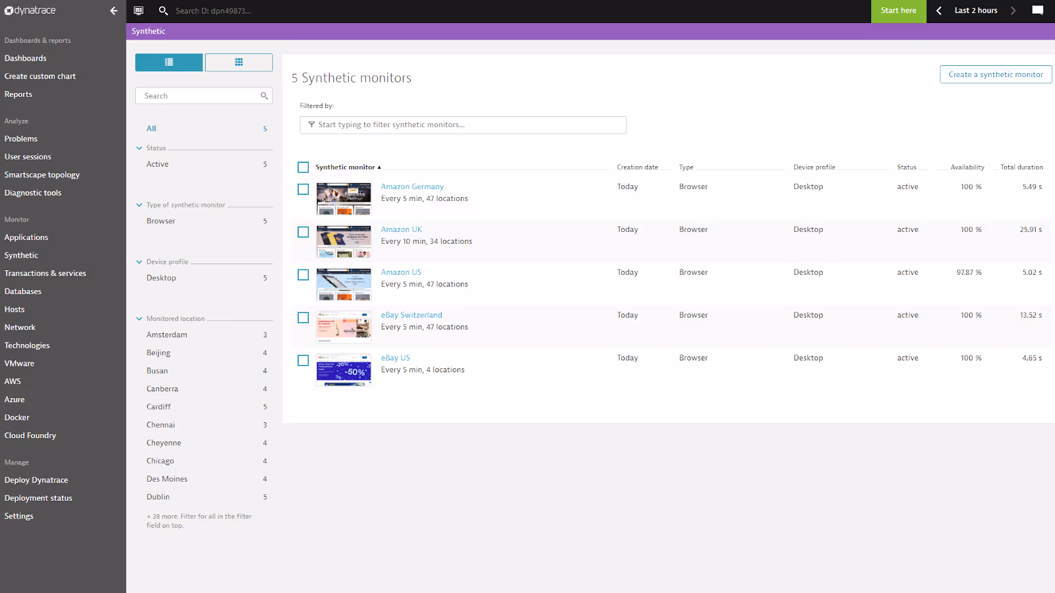
Task: Open Synthetic in the sidebar
Action: [21, 256]
